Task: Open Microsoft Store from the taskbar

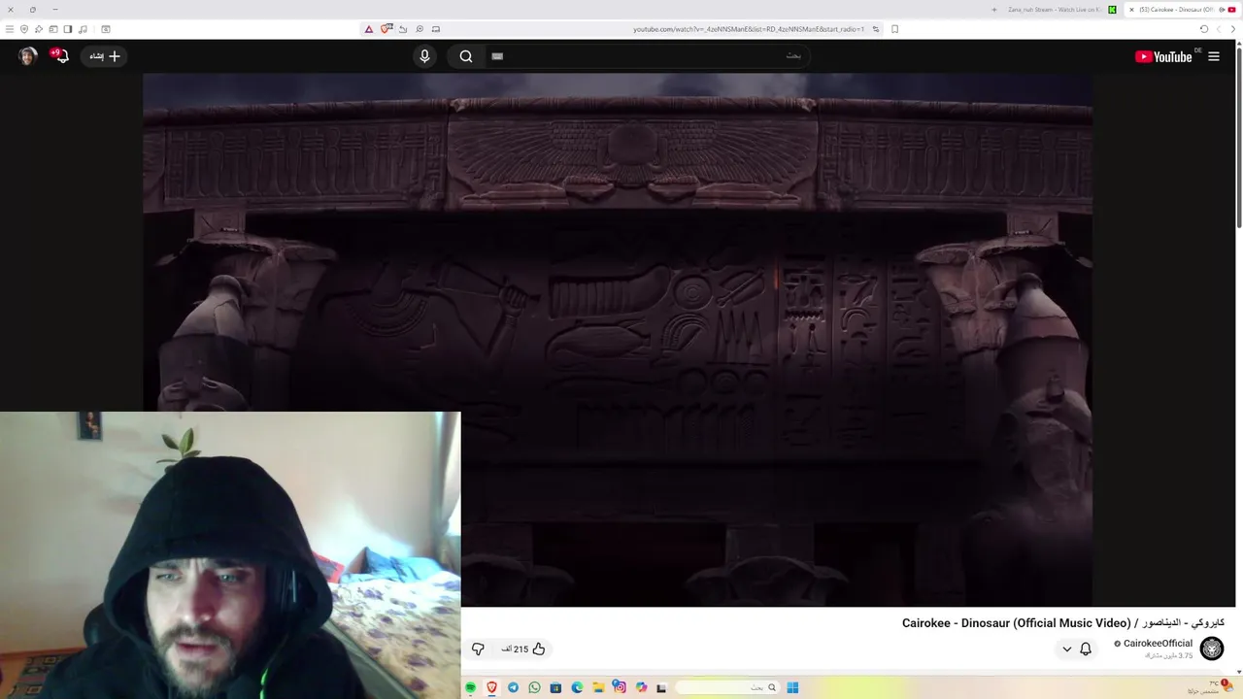Action: click(x=555, y=687)
